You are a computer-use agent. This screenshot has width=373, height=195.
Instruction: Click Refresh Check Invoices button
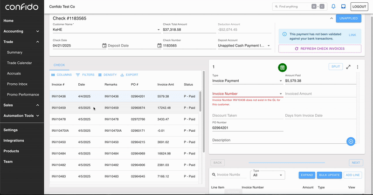click(320, 48)
